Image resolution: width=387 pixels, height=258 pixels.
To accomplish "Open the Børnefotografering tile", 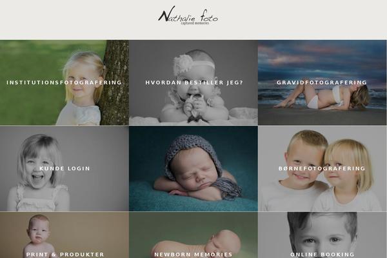I will 322,168.
